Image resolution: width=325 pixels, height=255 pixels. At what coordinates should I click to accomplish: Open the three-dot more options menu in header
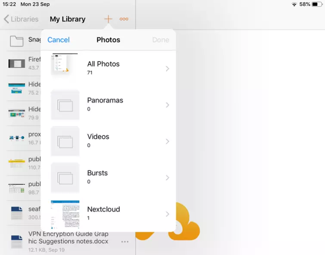click(124, 19)
